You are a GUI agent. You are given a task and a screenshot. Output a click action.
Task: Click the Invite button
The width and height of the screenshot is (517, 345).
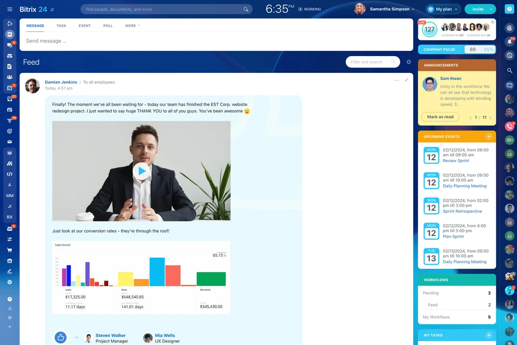coord(478,9)
